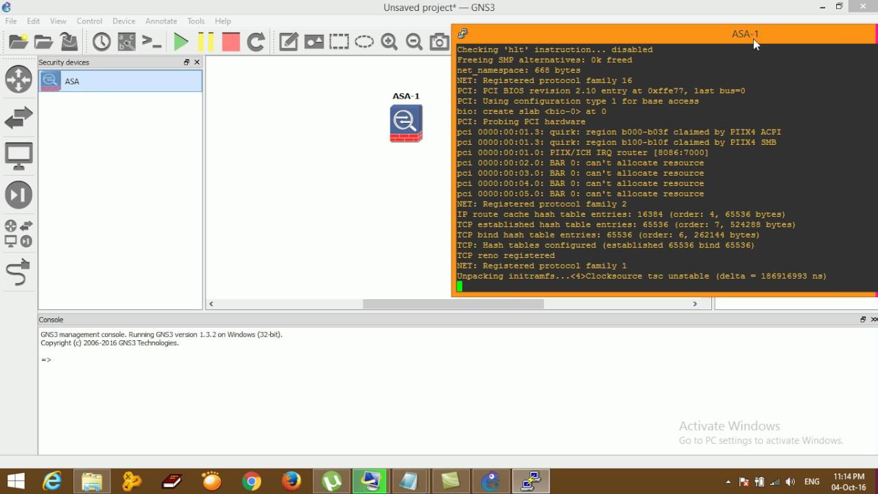
Task: Open uTorrent from taskbar
Action: click(332, 482)
